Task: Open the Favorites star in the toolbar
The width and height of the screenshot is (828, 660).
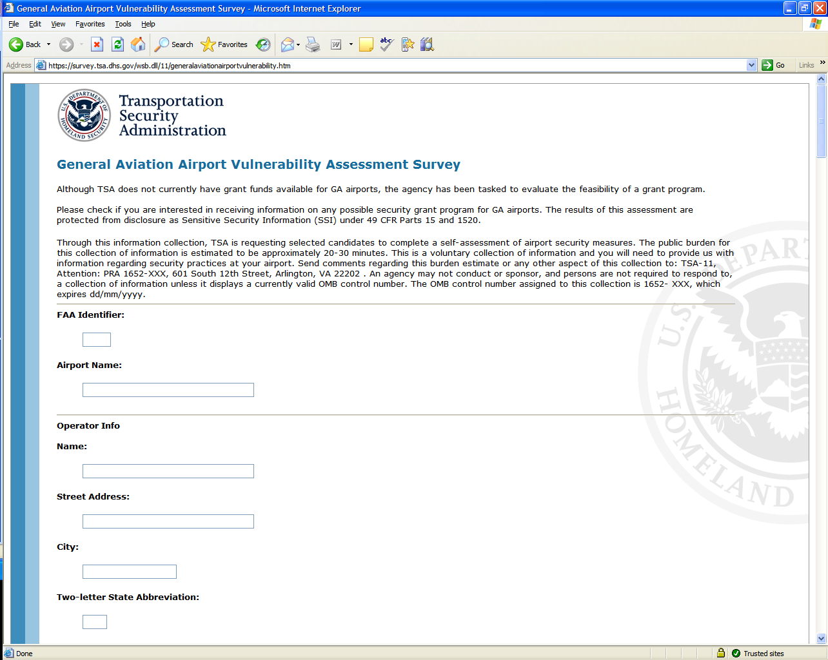Action: (224, 44)
